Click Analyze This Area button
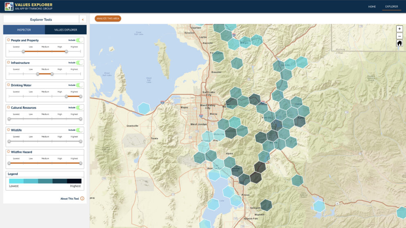Viewport: 406px width, 228px height. point(108,19)
